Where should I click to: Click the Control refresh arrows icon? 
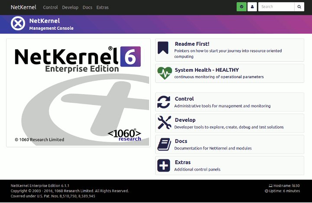pyautogui.click(x=164, y=102)
